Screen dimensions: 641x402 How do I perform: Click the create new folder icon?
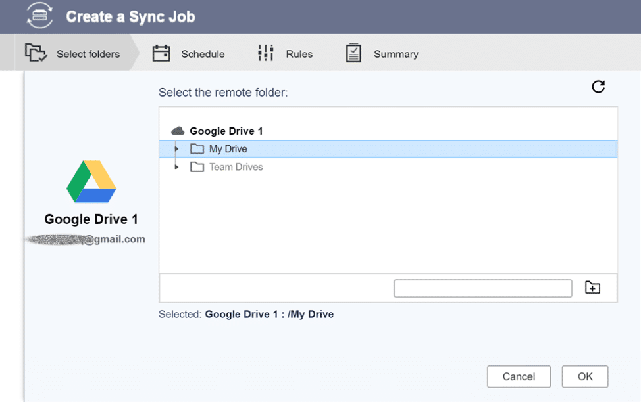coord(592,288)
